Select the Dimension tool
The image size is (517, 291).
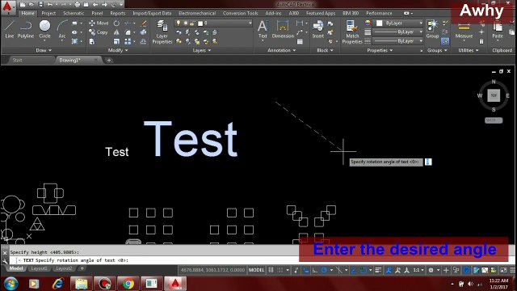click(x=283, y=29)
